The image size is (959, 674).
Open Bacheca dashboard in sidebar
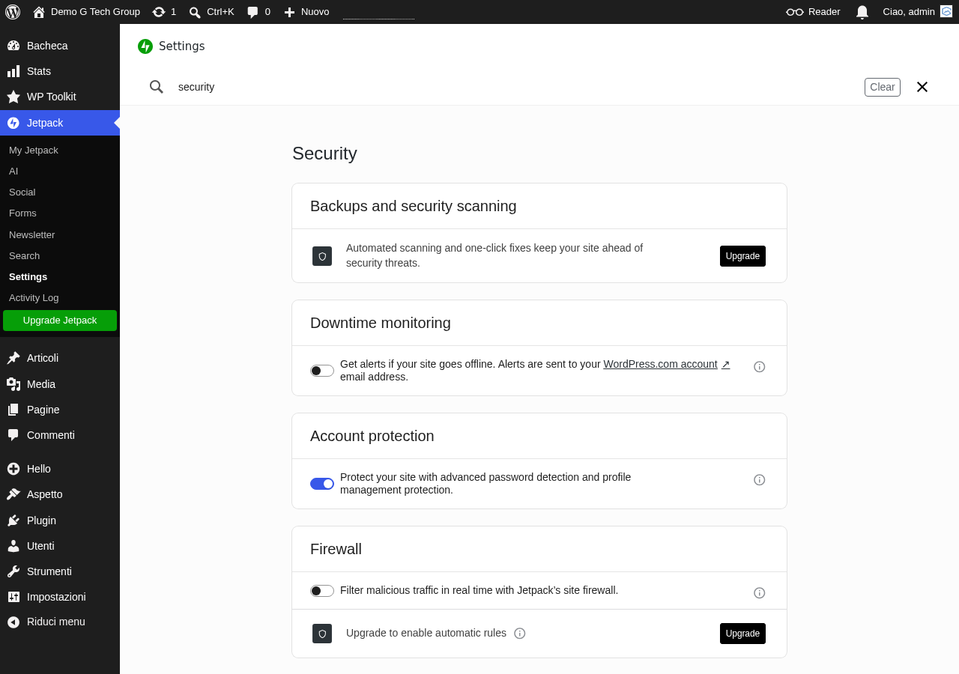(60, 46)
